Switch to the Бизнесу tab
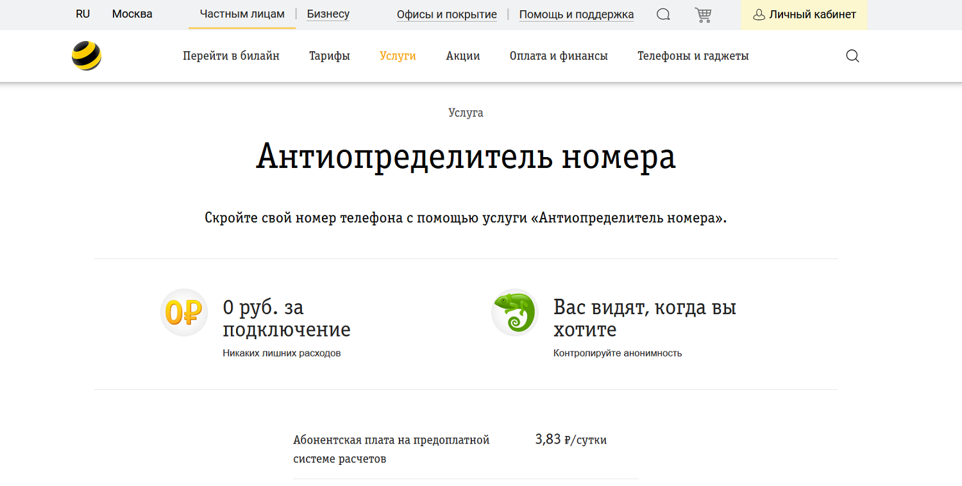Viewport: 962px width, 486px height. (328, 14)
